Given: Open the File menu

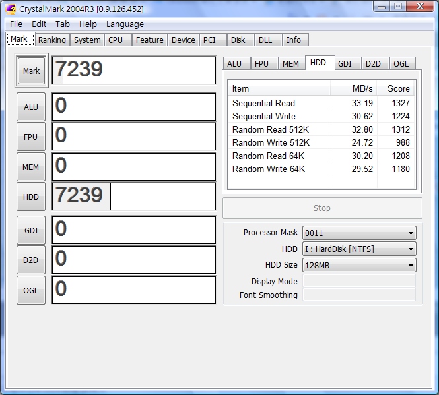Looking at the screenshot, I should [16, 24].
